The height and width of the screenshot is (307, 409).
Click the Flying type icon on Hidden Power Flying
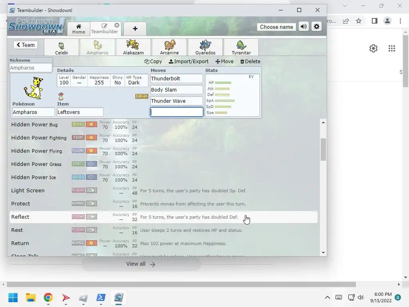(x=78, y=151)
